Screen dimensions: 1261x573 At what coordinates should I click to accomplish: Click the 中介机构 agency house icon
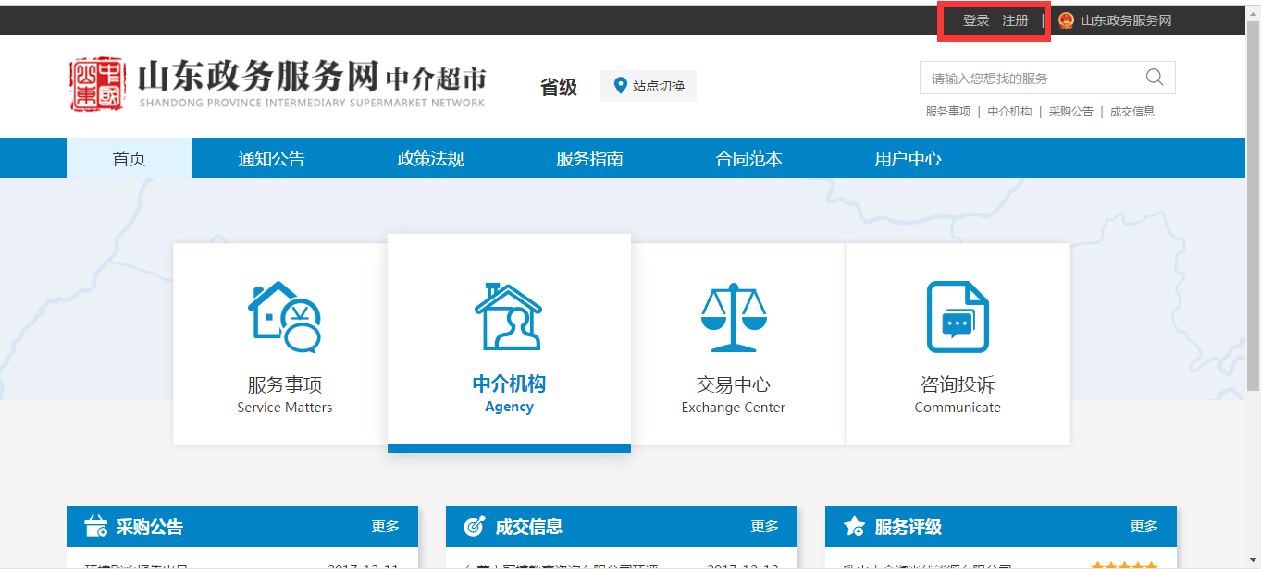508,317
